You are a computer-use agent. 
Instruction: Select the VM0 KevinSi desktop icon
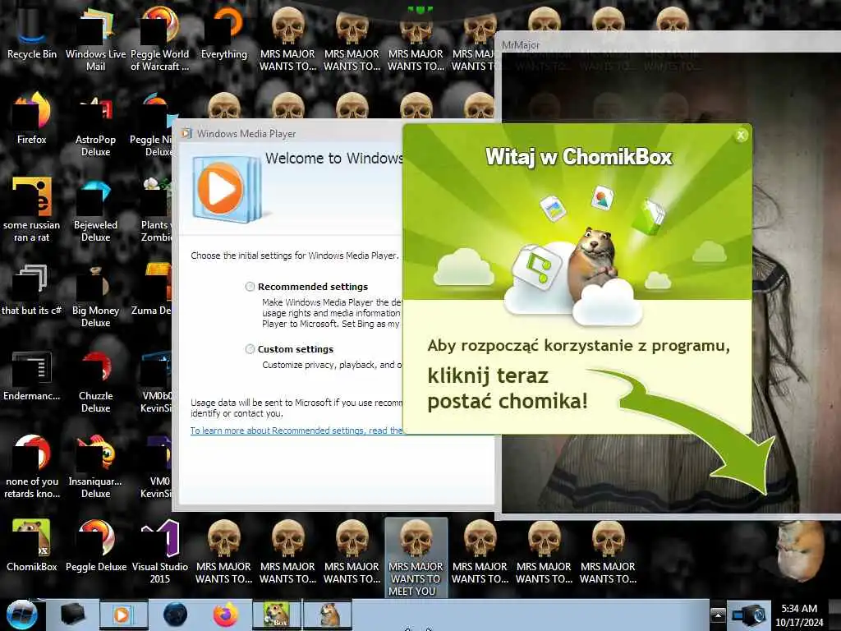pos(155,466)
